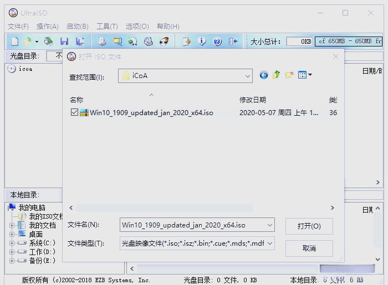Open the 帮助(H) menu
Screen dimensions: 388x285
168,26
